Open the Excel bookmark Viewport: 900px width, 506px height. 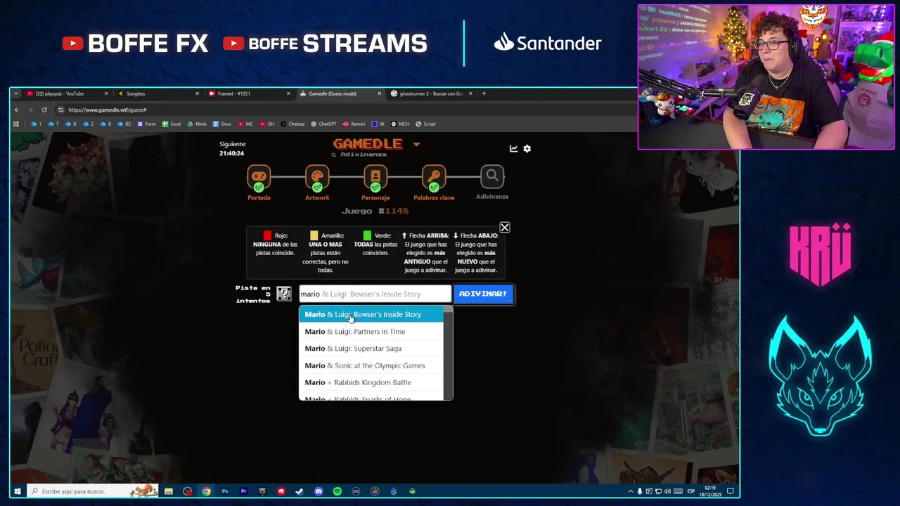pos(172,124)
